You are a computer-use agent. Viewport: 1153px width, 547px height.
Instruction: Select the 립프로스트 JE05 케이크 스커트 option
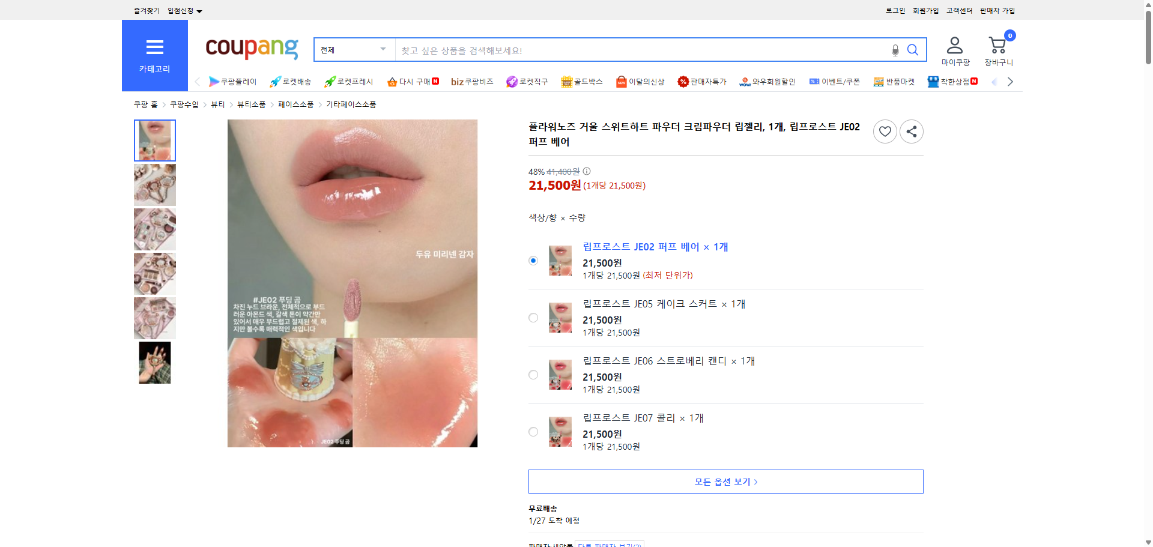coord(533,318)
